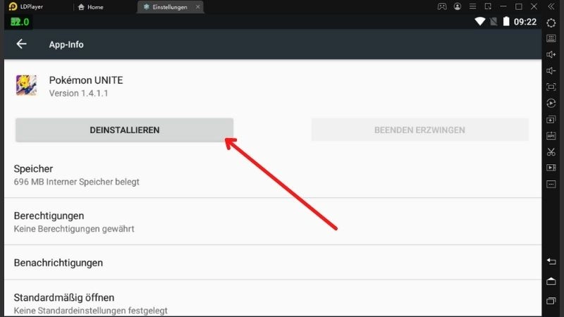Click the BEENDEN ERZWINGEN button
The height and width of the screenshot is (317, 564).
(x=419, y=130)
